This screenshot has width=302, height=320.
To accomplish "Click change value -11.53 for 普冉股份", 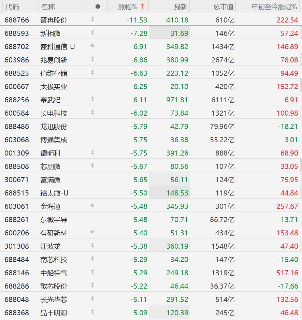I will pos(137,20).
